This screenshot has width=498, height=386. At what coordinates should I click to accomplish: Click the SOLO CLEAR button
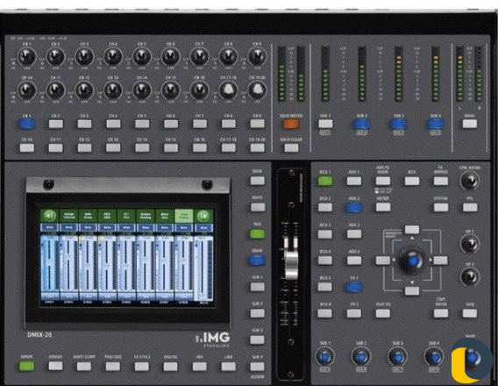click(x=291, y=147)
